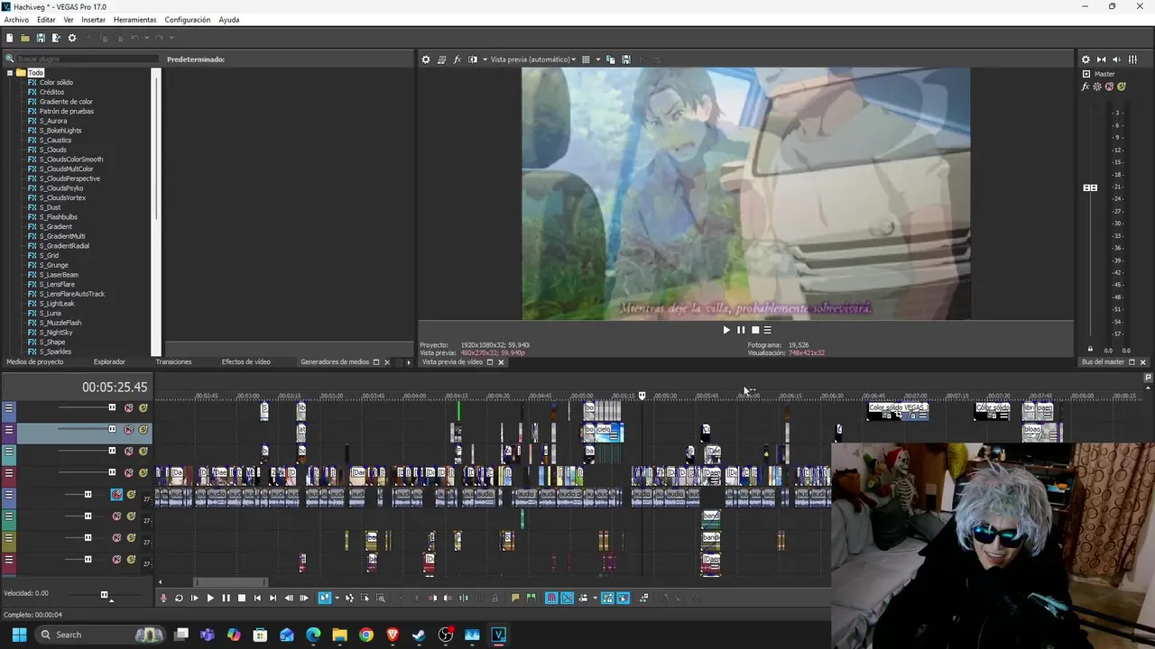
Task: Stop playback in the timeline transport bar
Action: [241, 598]
